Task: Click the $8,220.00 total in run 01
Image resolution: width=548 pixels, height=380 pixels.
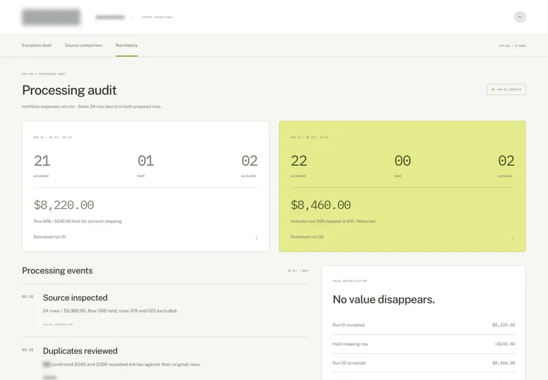Action: tap(63, 205)
